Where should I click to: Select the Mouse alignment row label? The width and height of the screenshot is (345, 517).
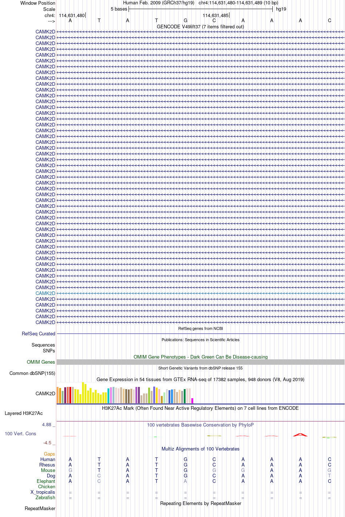[48, 470]
